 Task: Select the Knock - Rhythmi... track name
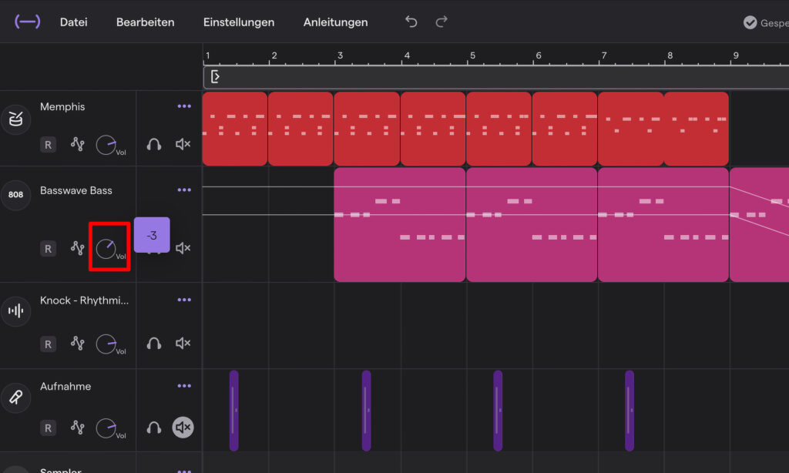click(x=84, y=300)
